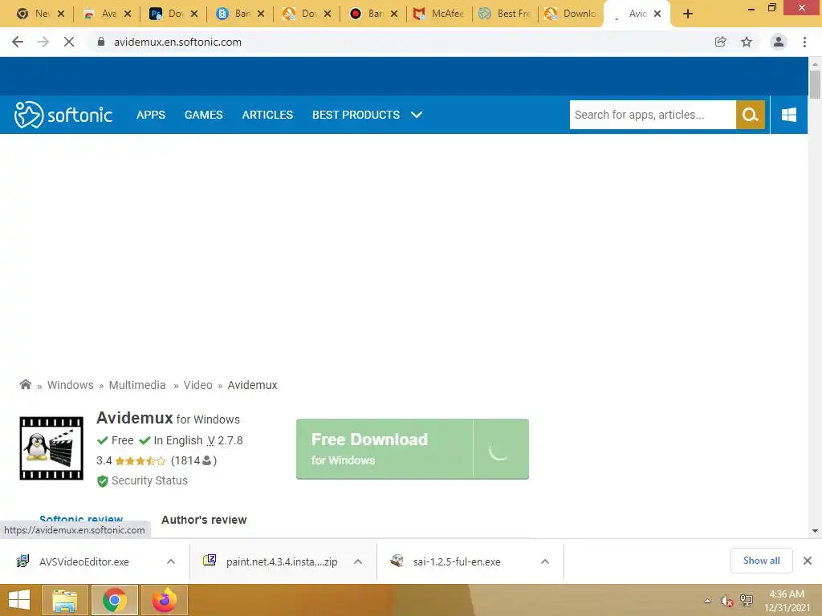Click the taskbar clock 4:36 AM
The width and height of the screenshot is (822, 616).
[x=787, y=594]
